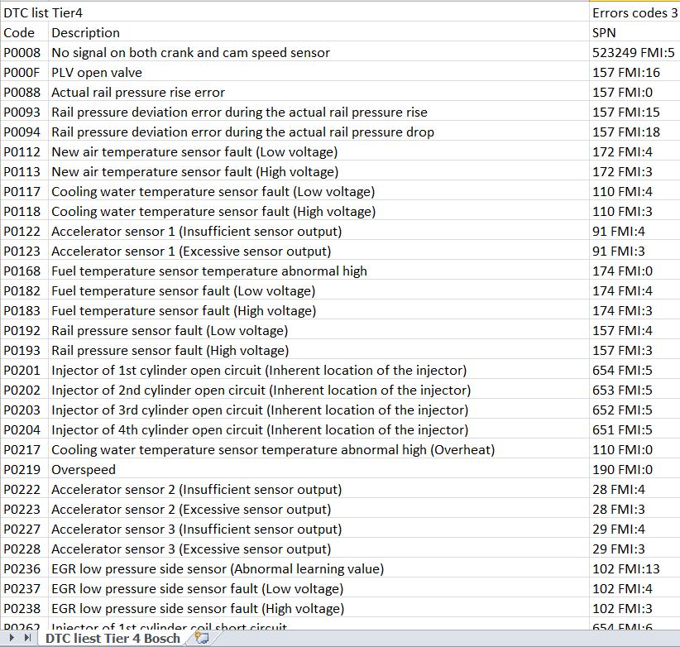
Task: Select Fuel temperature sensor temperature abnormal high cell
Action: click(x=318, y=271)
